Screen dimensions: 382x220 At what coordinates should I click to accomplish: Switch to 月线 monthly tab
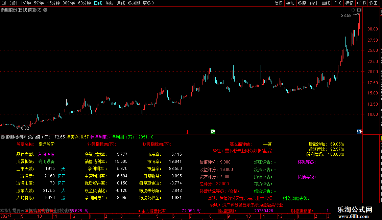pyautogui.click(x=121, y=3)
